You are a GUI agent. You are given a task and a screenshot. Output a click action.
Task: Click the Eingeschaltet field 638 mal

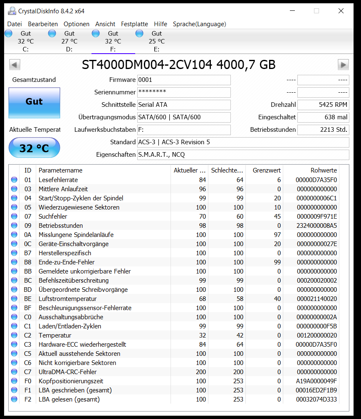[x=323, y=117]
